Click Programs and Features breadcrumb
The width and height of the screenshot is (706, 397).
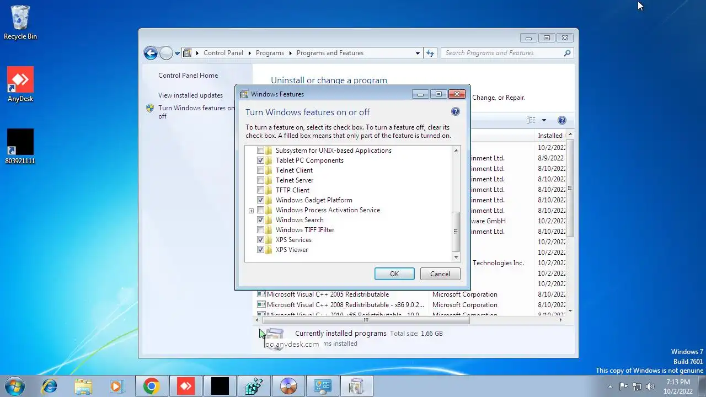coord(330,53)
